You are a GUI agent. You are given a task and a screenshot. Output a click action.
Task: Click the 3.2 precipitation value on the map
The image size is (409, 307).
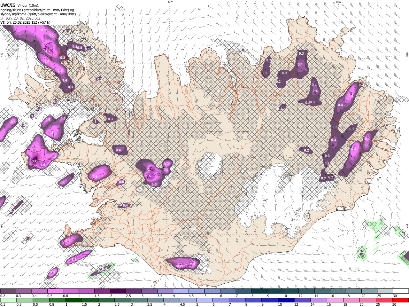tap(35, 161)
